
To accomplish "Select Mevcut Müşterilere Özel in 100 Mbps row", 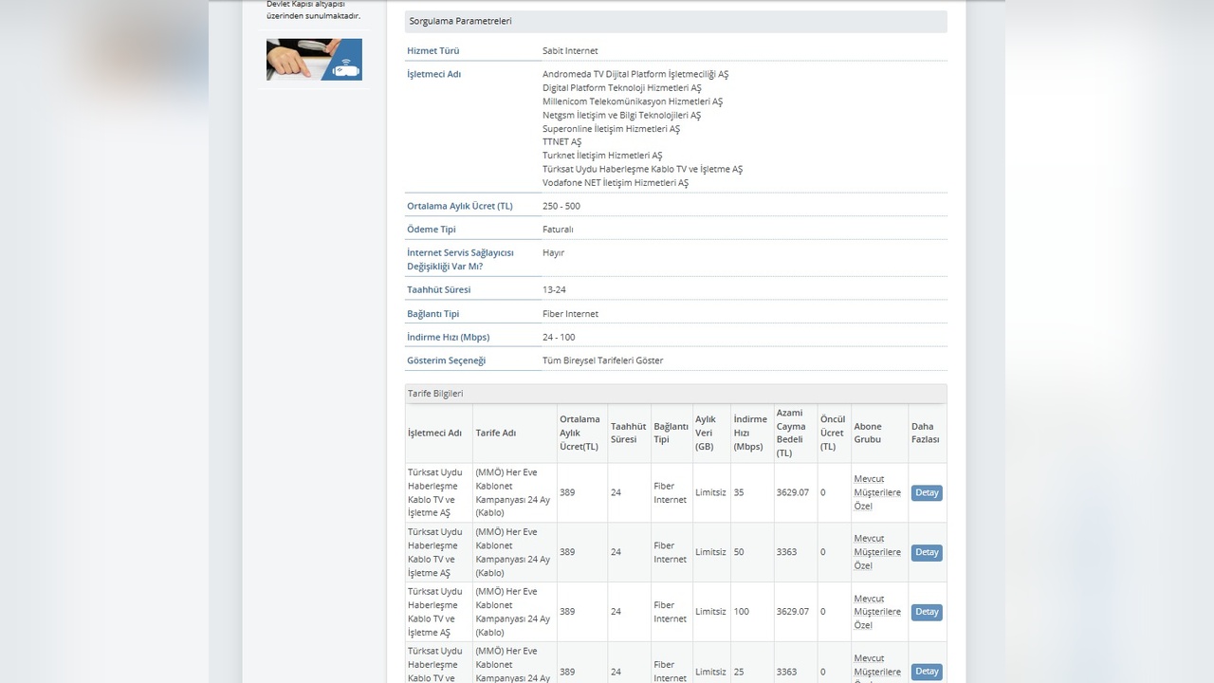I will click(x=877, y=612).
